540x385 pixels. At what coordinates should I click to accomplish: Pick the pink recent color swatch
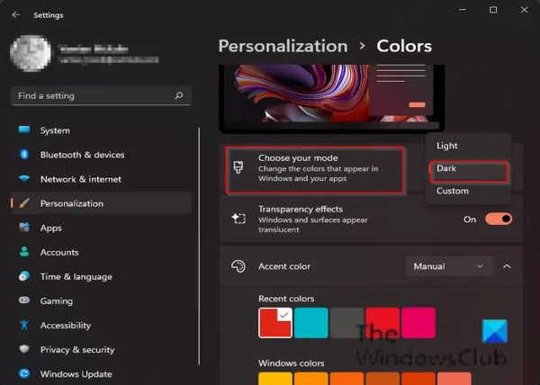[418, 323]
